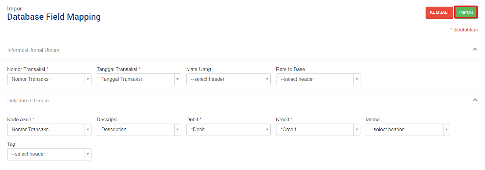Click the green IMPOR button
485x170 pixels.
[466, 12]
